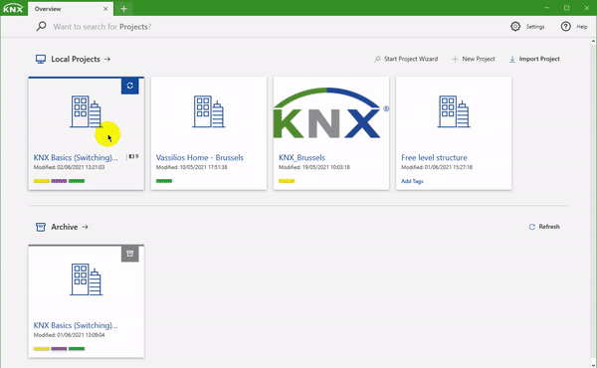Open the Local Projects section heading
This screenshot has height=368, width=597.
tap(76, 59)
